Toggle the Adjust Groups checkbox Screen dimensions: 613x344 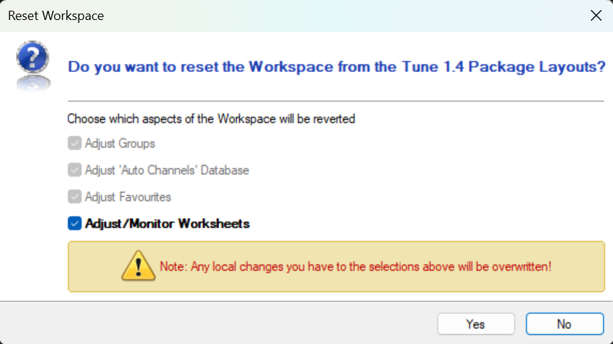[x=74, y=143]
